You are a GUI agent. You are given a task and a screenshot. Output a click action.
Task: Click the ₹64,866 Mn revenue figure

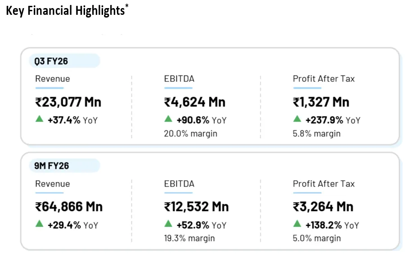(x=69, y=207)
